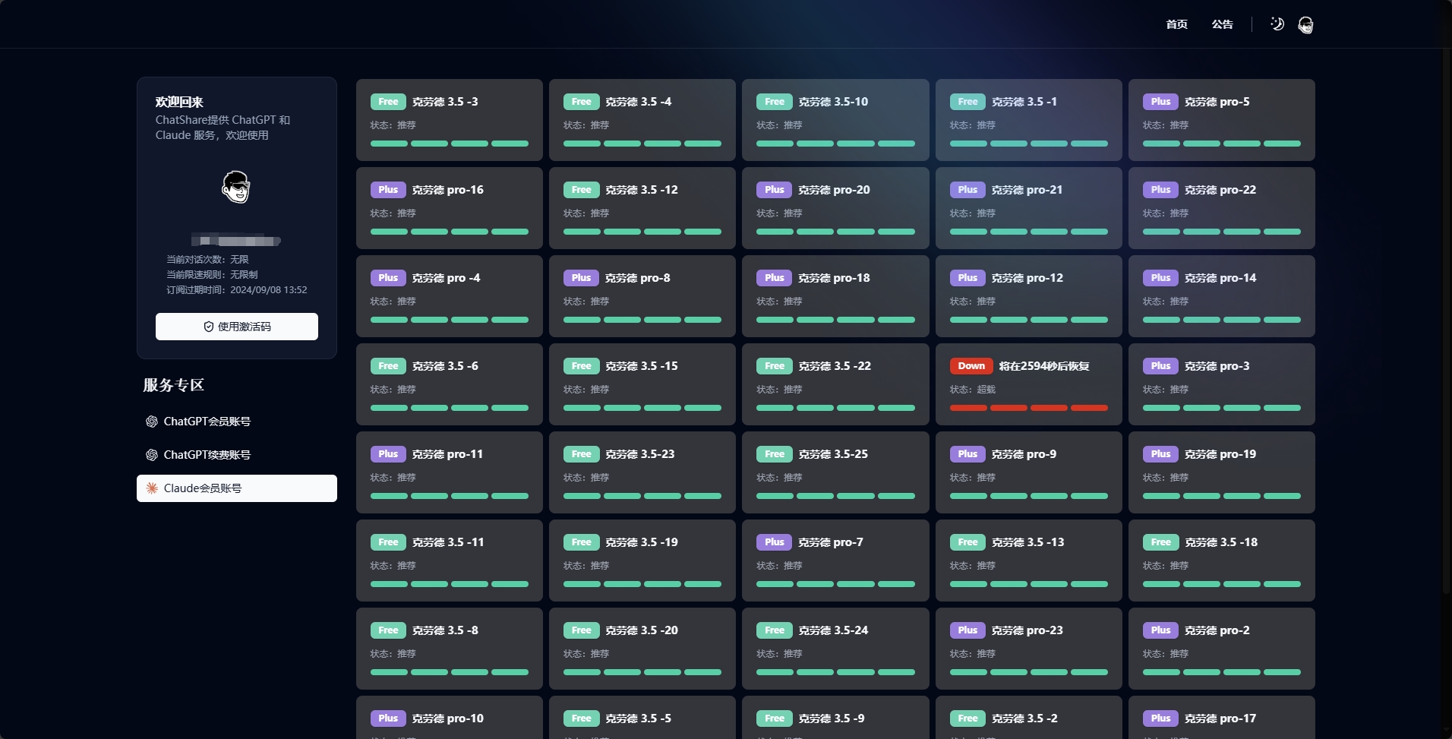The height and width of the screenshot is (739, 1452).
Task: Click 克劳德 3.5 -5 title
Action: (x=638, y=718)
